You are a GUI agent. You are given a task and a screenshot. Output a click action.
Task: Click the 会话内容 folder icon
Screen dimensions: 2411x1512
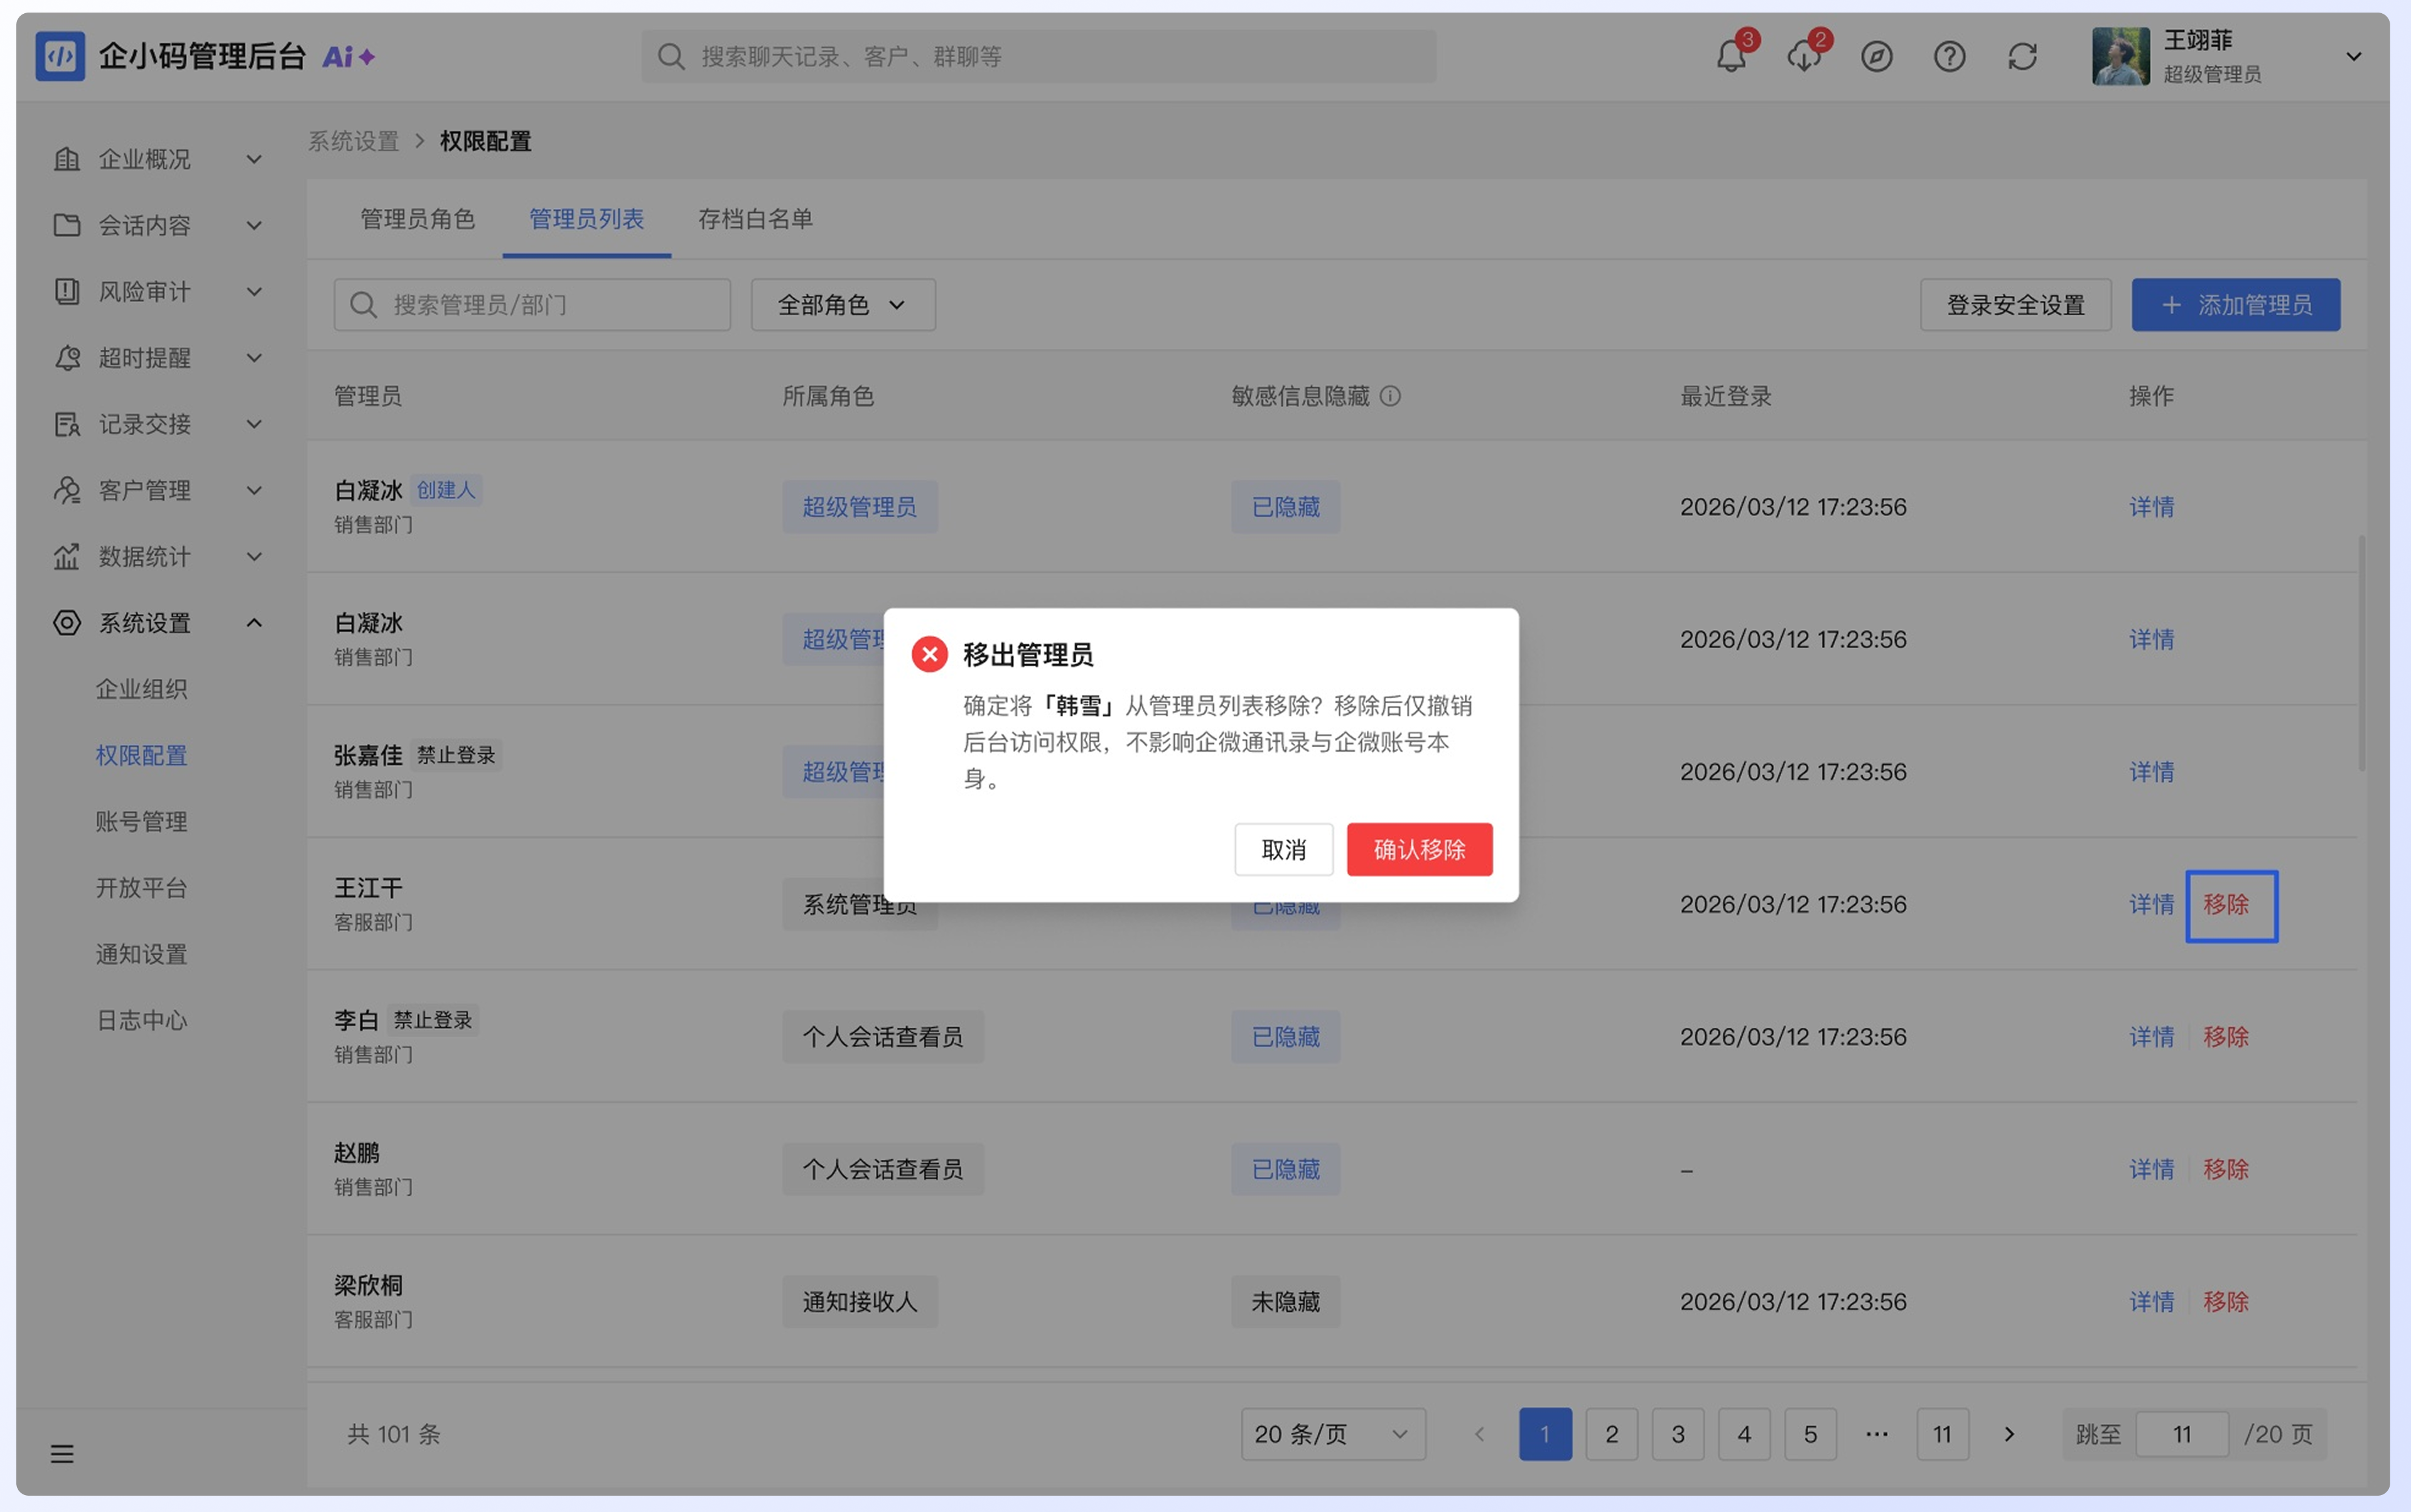(67, 225)
